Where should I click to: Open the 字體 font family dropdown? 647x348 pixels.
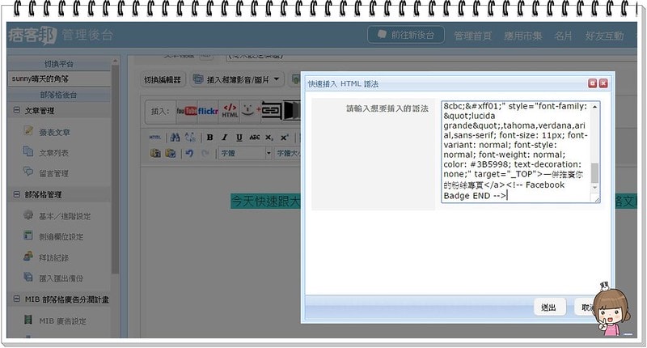coord(245,153)
